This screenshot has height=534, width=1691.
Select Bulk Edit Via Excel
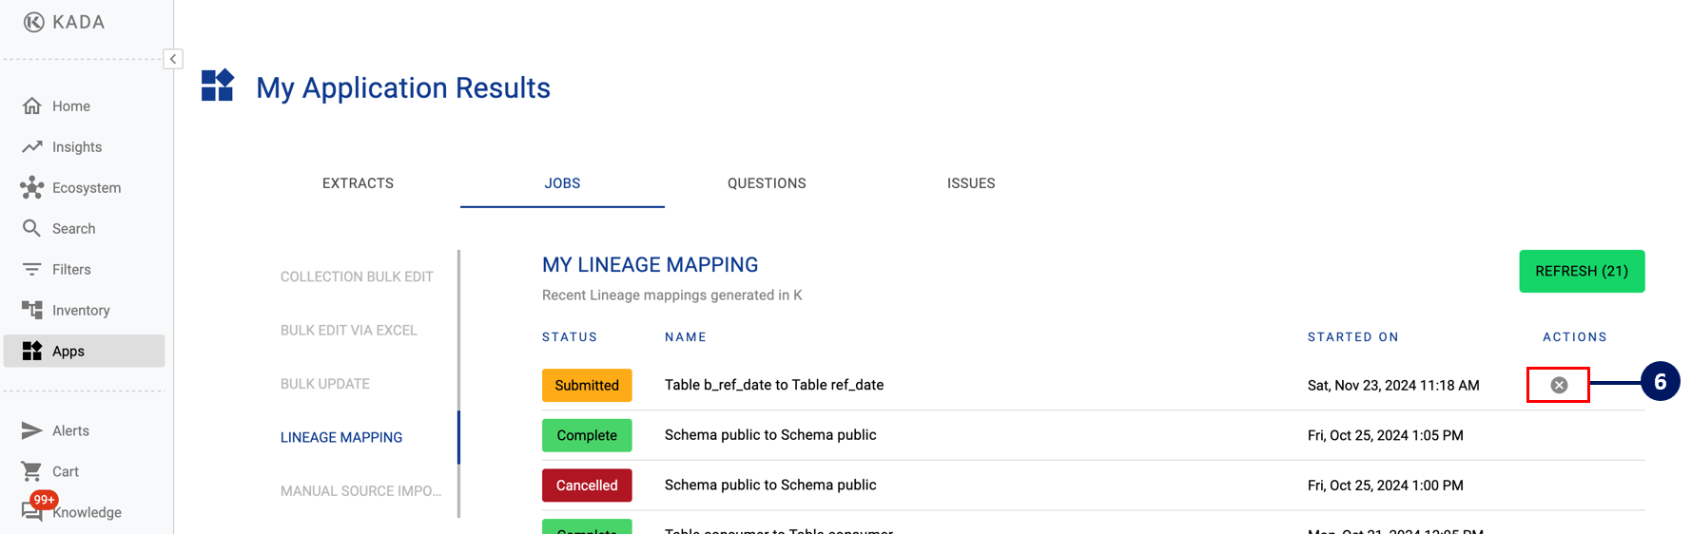pos(348,331)
